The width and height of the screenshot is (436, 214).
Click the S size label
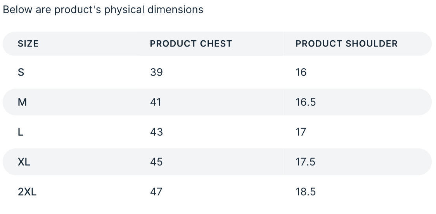pyautogui.click(x=21, y=72)
